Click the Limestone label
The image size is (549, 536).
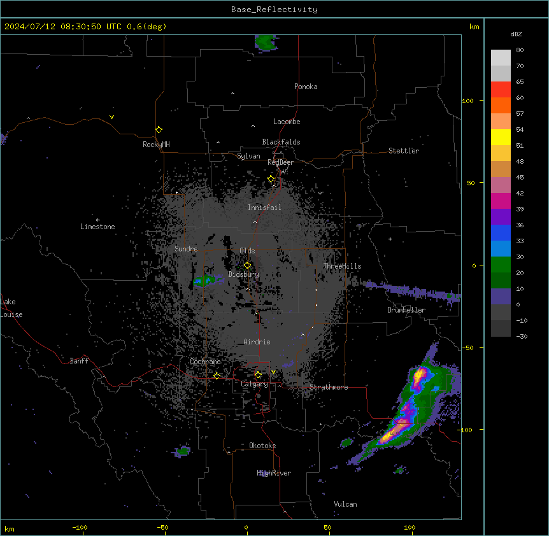click(97, 227)
